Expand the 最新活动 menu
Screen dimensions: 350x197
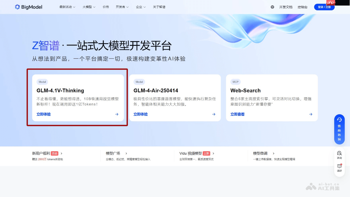(67, 7)
